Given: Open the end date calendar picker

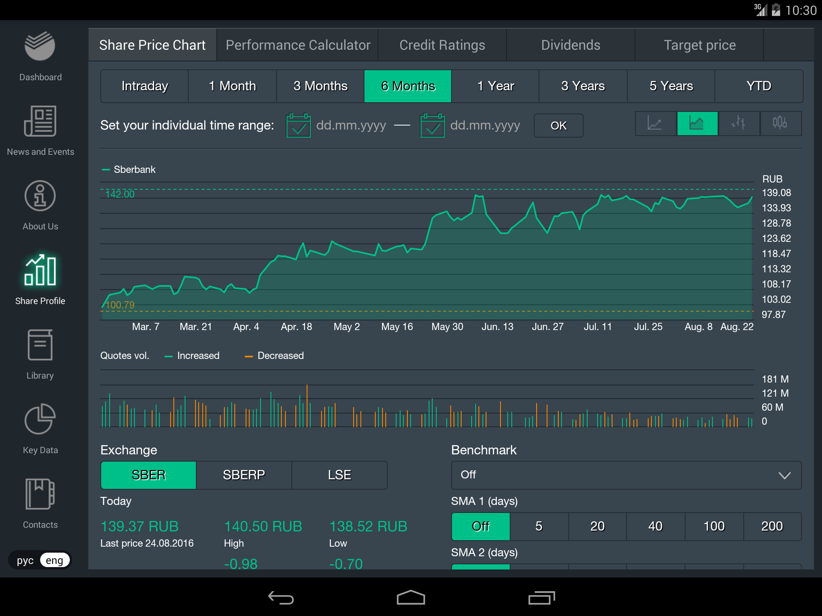Looking at the screenshot, I should click(x=432, y=126).
